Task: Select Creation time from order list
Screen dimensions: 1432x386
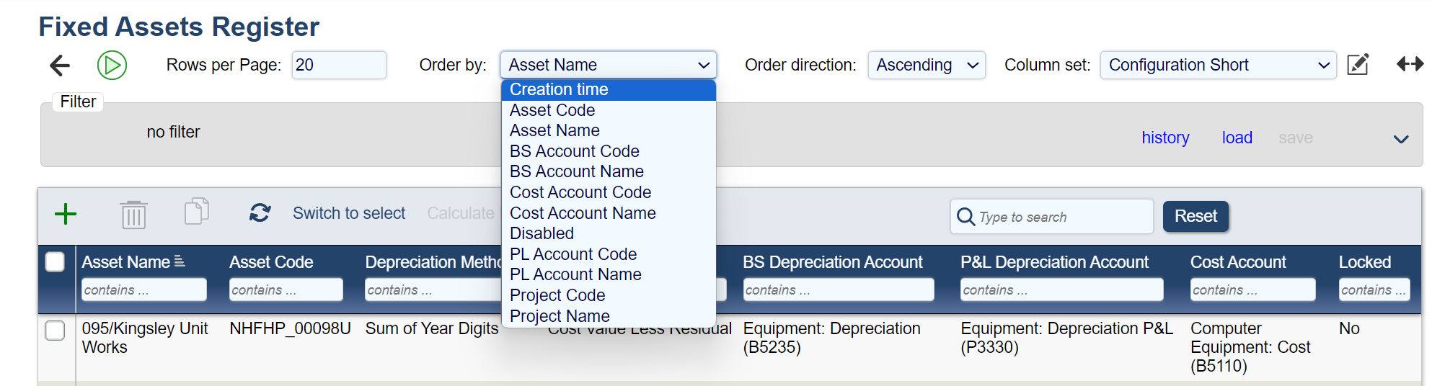Action: [559, 90]
